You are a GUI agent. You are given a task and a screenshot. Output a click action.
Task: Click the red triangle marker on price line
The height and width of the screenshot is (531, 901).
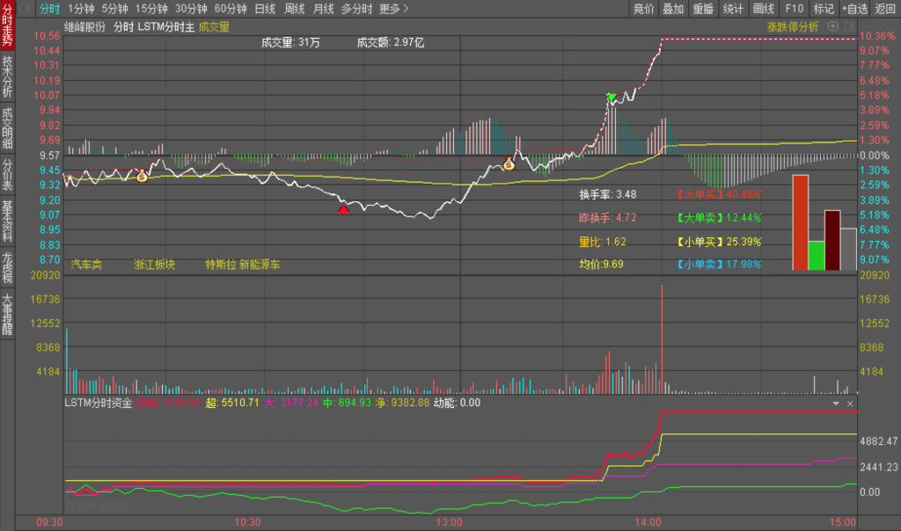point(343,208)
